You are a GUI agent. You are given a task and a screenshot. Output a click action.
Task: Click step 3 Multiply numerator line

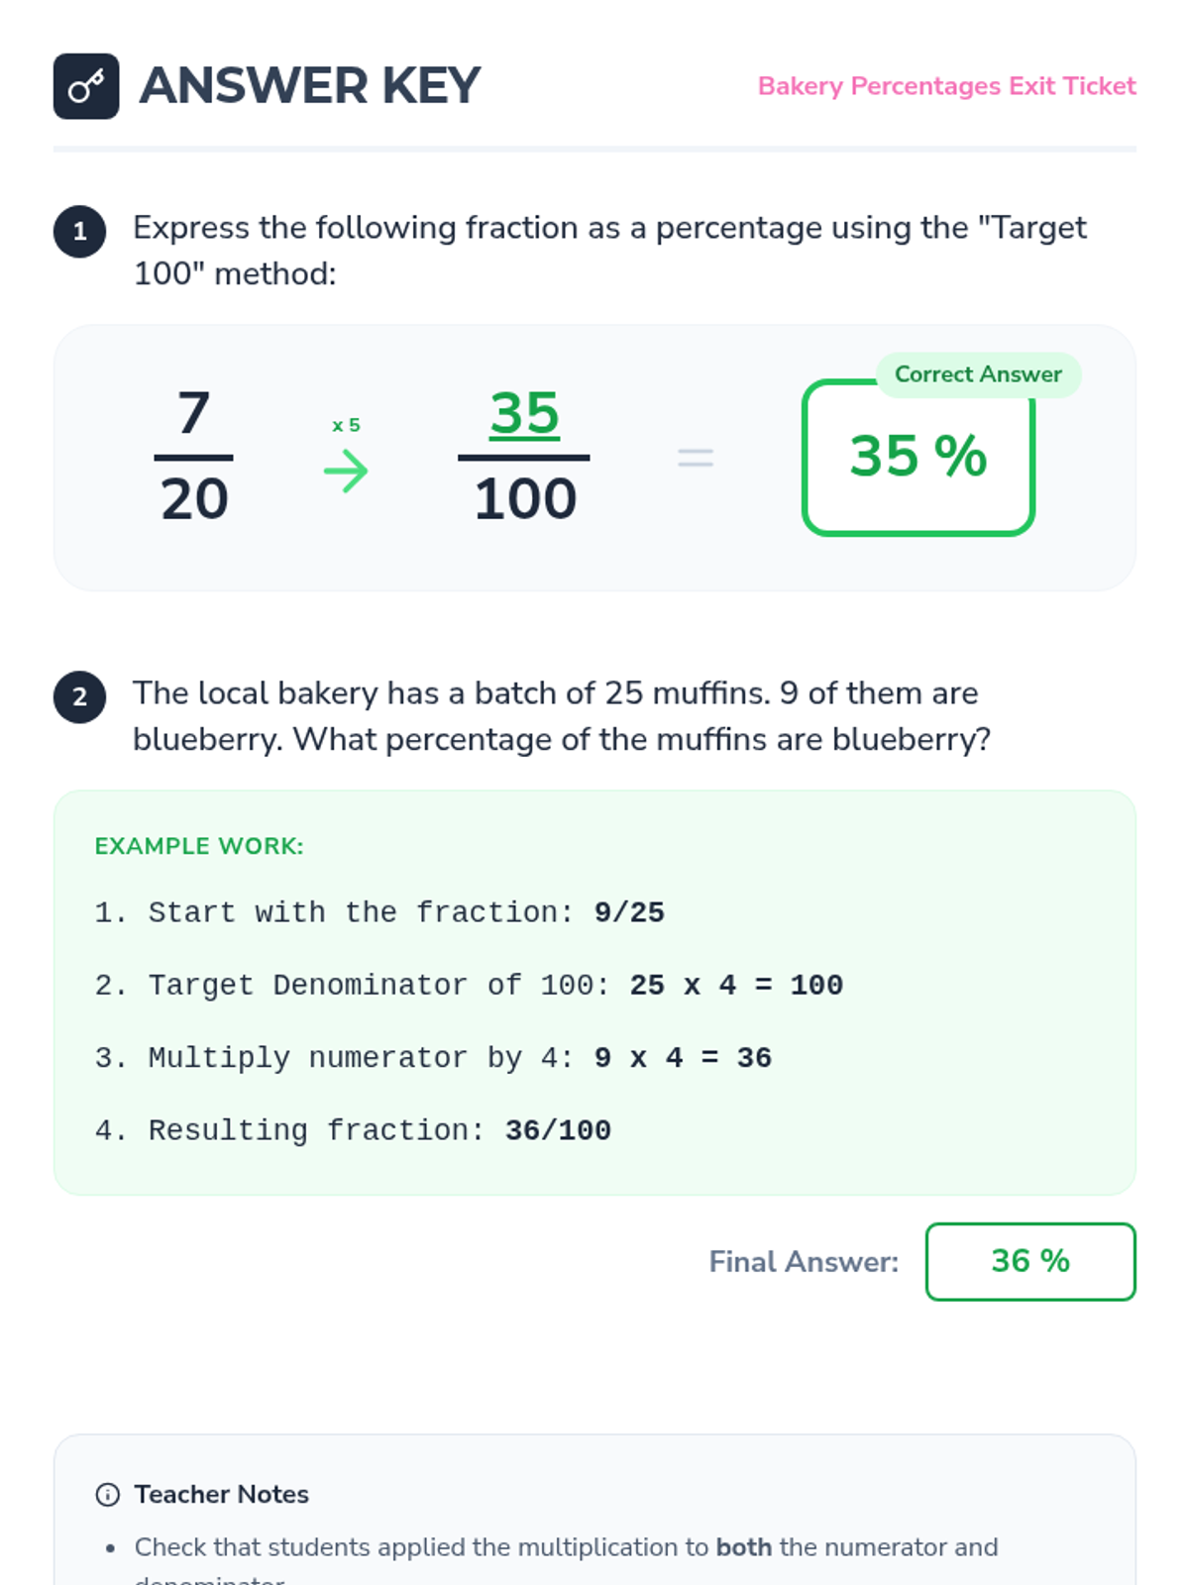tap(433, 1058)
